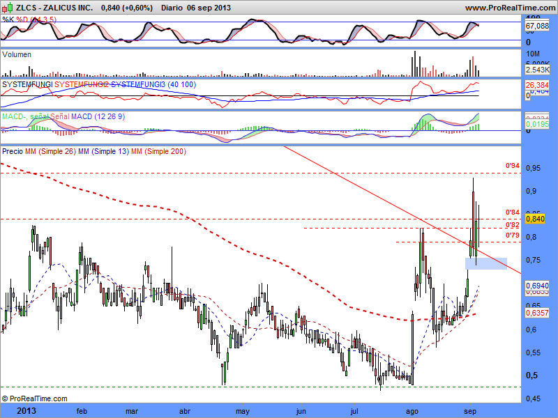Select the %K stochastic indicator label
The height and width of the screenshot is (418, 558).
(x=8, y=20)
